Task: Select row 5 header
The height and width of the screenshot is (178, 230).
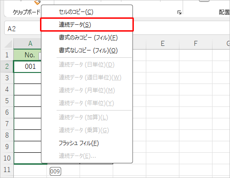Action: [x=7, y=101]
